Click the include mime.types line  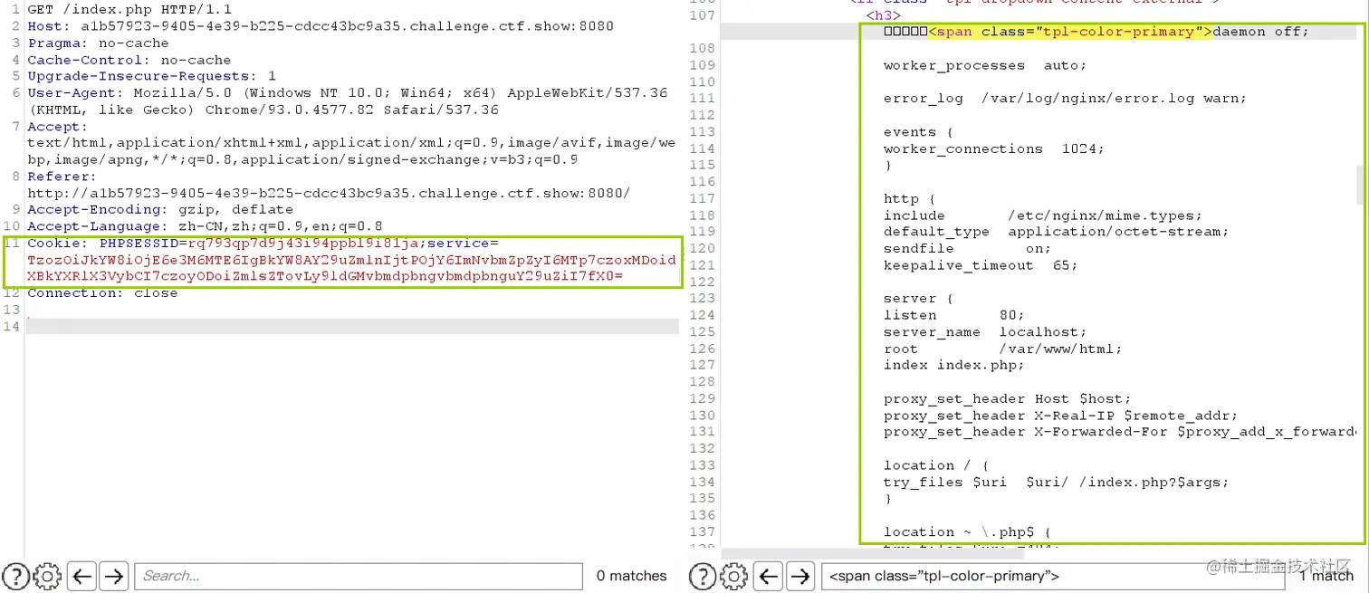(x=1043, y=215)
